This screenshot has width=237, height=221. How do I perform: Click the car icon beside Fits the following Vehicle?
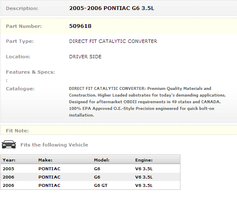tap(9, 144)
